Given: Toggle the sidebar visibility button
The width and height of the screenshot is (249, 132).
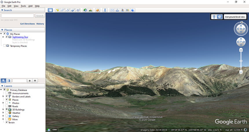Looking at the screenshot, I should tap(50, 10).
